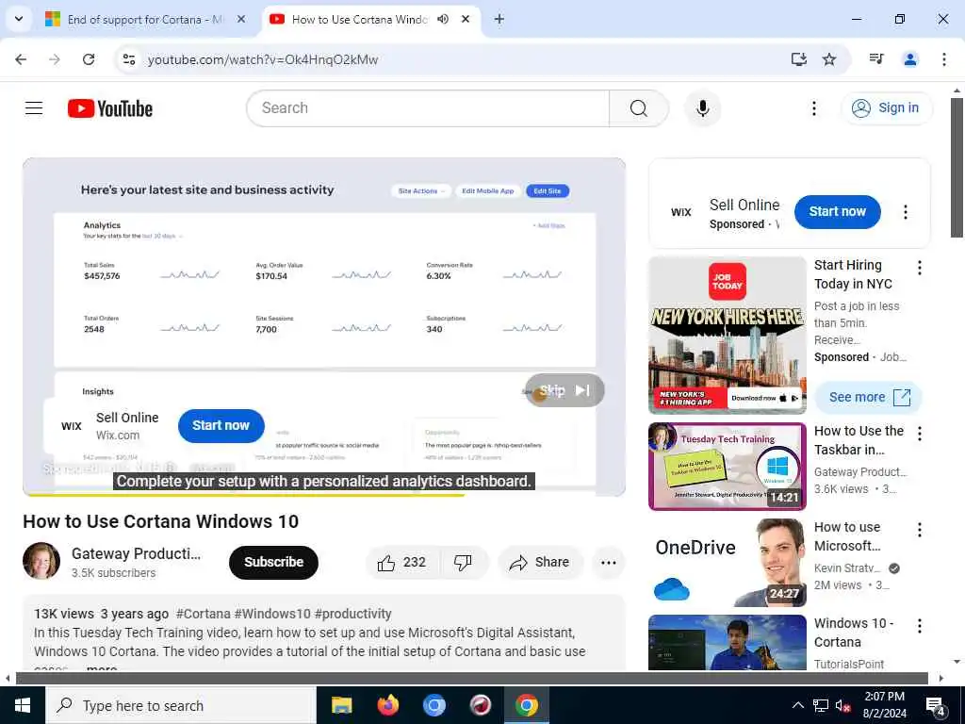View site information icon in address bar
965x724 pixels.
coord(129,59)
